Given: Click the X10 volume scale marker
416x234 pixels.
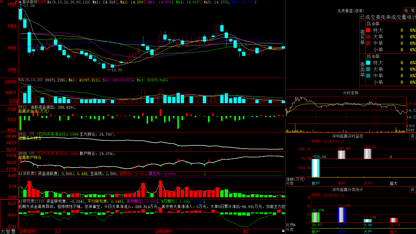Looking at the screenshot, I should pyautogui.click(x=14, y=102).
